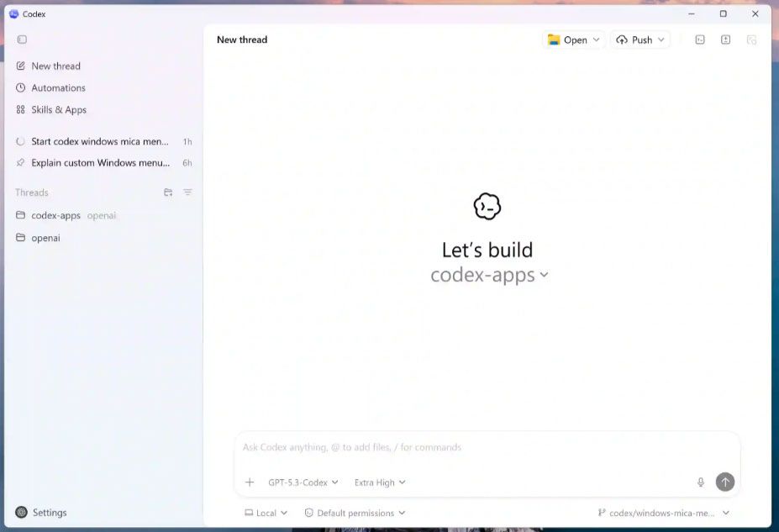The image size is (779, 532).
Task: Click the New thread header title
Action: click(x=242, y=40)
